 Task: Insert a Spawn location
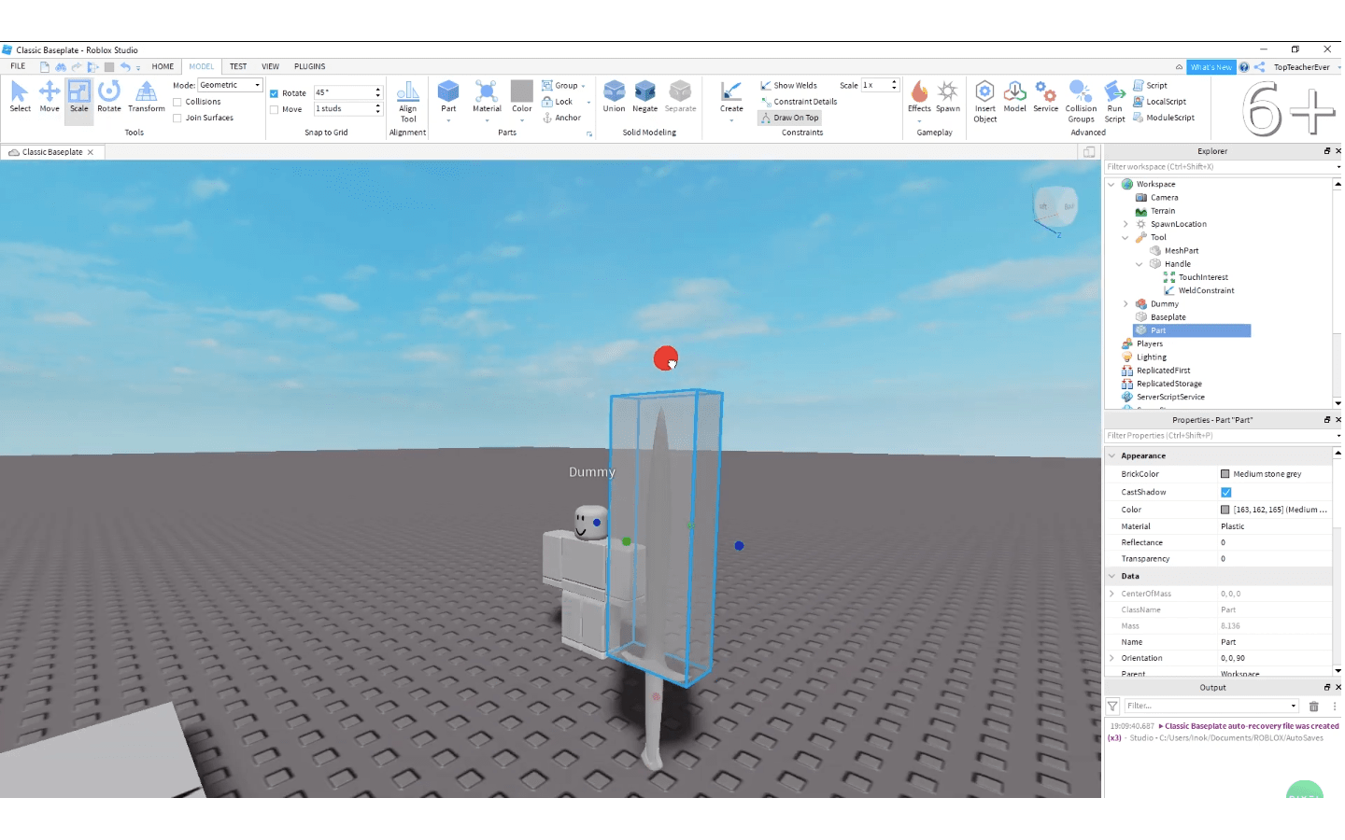point(948,97)
